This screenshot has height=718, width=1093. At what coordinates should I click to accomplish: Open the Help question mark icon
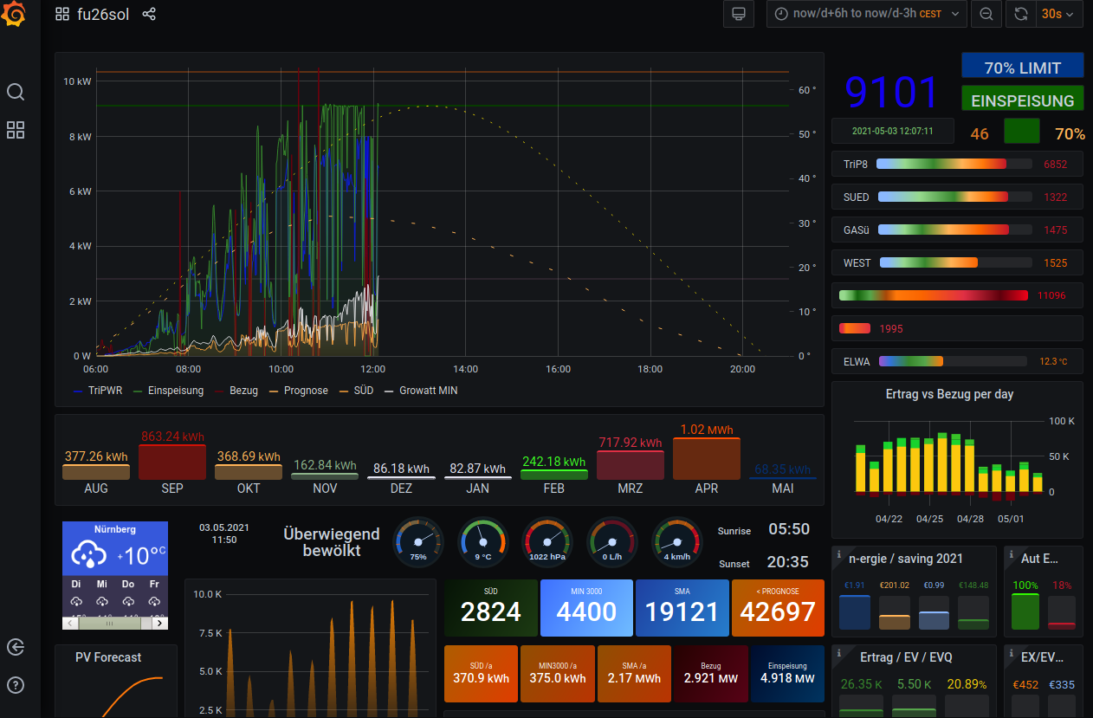click(16, 685)
